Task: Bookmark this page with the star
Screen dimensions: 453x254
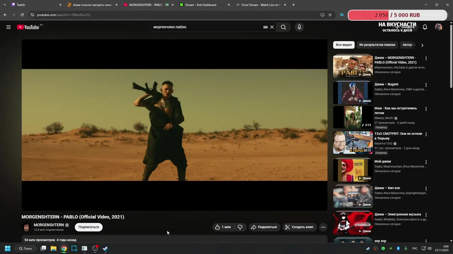Action: coord(330,15)
